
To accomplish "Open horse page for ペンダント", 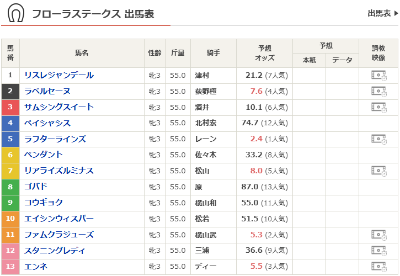I will 44,155.
